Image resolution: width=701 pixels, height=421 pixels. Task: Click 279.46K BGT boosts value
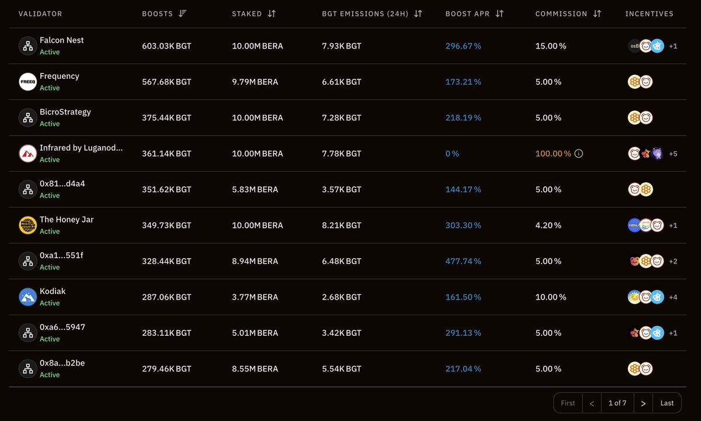pos(166,368)
